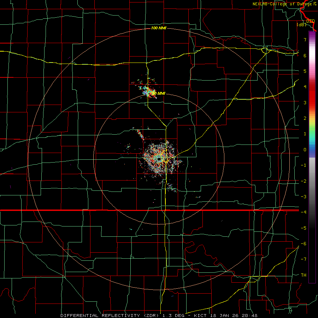Click the central radar echo cluster at KICT
This screenshot has width=318, height=318.
pyautogui.click(x=160, y=159)
